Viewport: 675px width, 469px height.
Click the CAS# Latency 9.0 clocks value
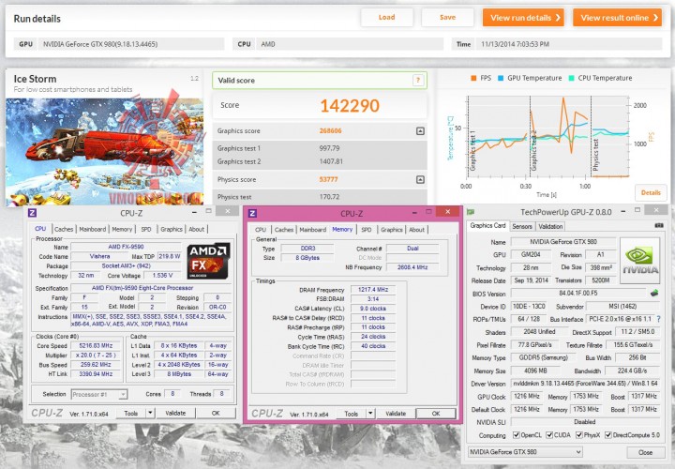(x=373, y=309)
